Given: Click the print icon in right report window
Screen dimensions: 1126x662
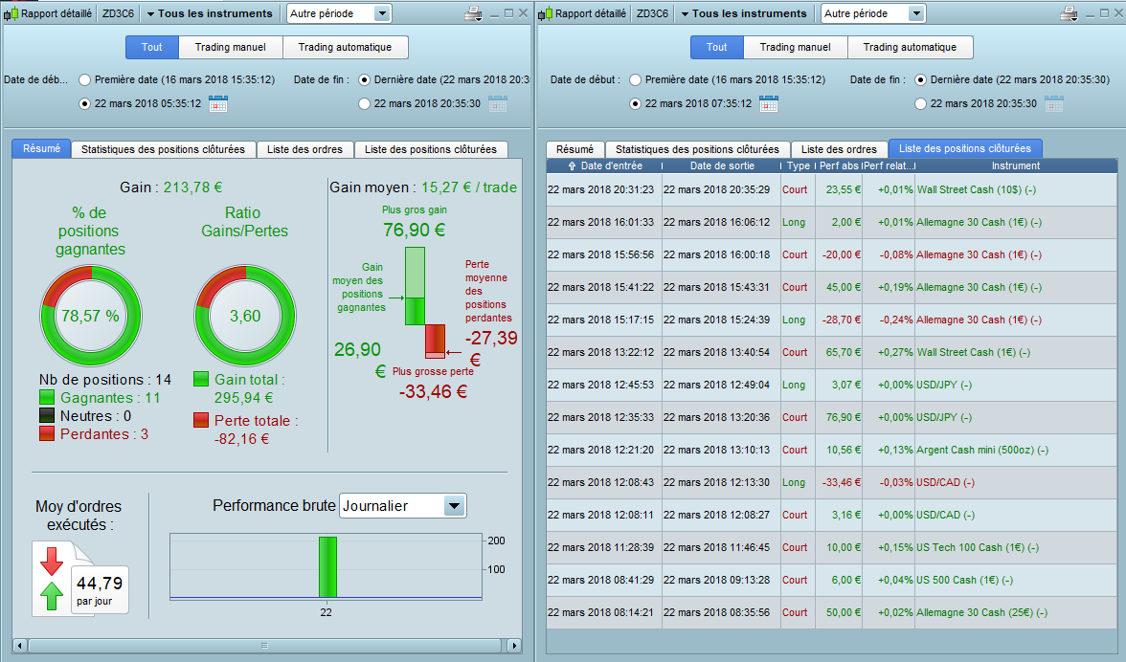Looking at the screenshot, I should (1069, 13).
